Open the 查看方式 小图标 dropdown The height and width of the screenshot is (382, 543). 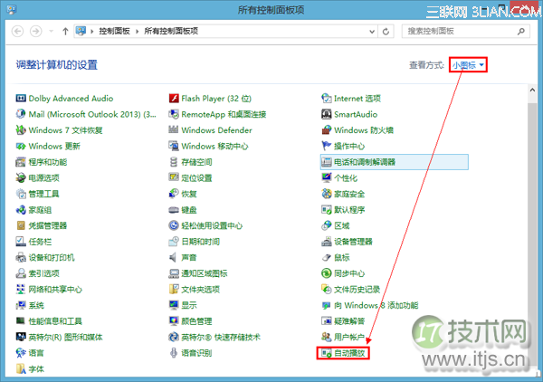tap(468, 65)
